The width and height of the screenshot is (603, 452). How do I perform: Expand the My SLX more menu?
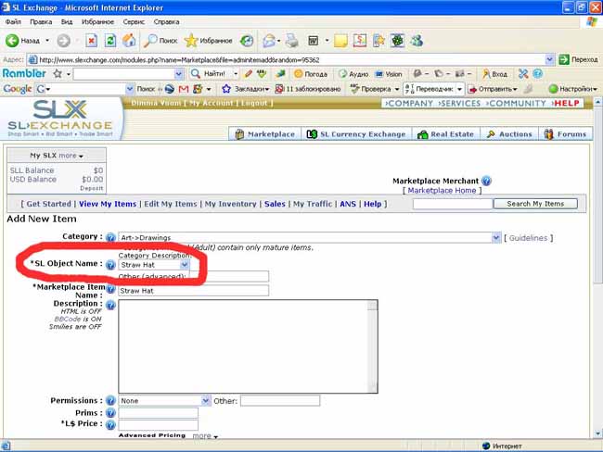[71, 156]
